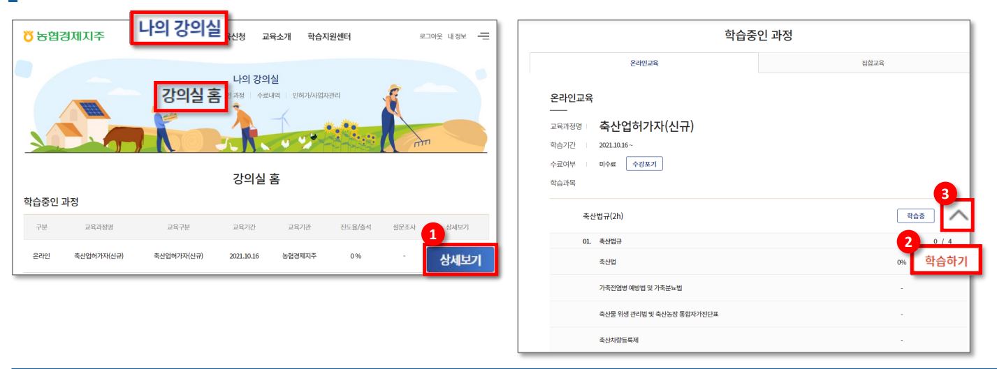Image resolution: width=997 pixels, height=369 pixels.
Task: Open the 내 정보 link
Action: 458,36
